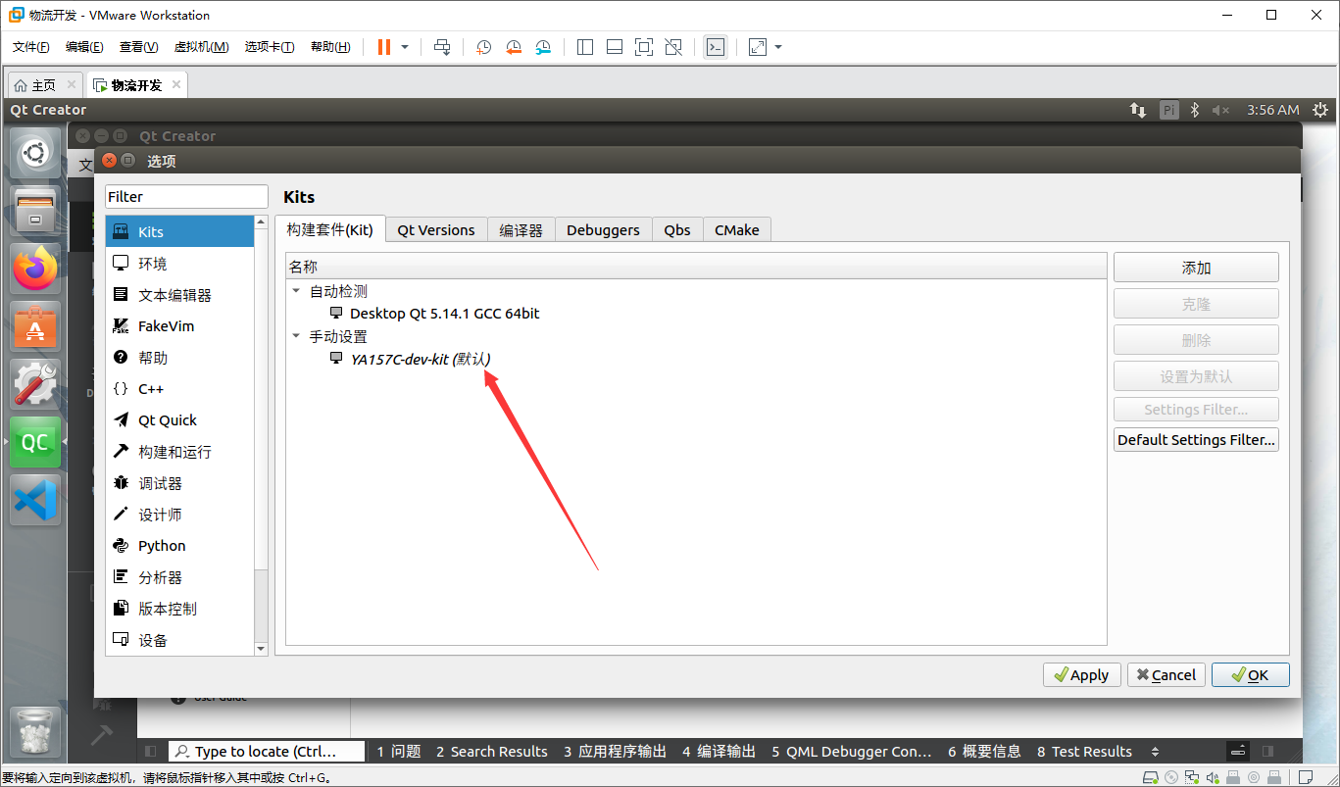The image size is (1340, 787).
Task: Collapse the 手动设置 manual group
Action: tap(296, 336)
